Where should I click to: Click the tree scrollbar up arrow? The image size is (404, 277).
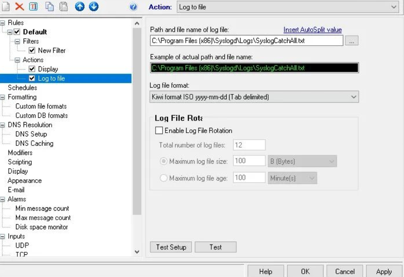pos(137,23)
